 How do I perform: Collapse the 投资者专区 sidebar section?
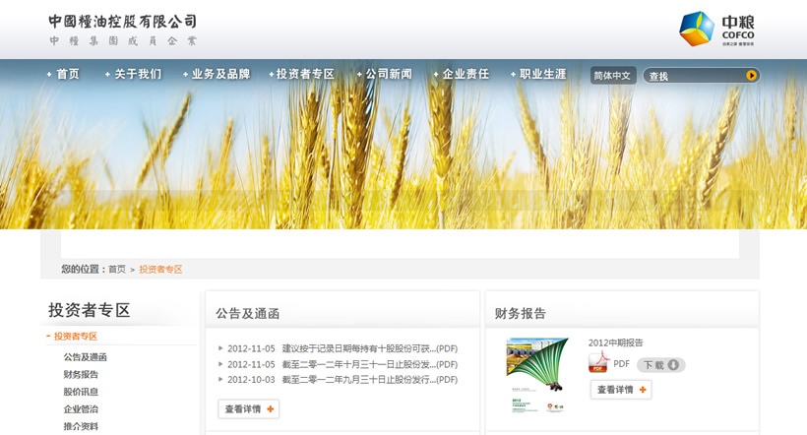pos(75,336)
